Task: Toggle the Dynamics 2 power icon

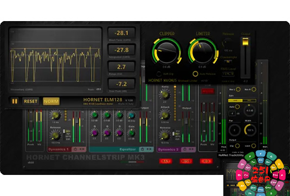Action: (185, 149)
